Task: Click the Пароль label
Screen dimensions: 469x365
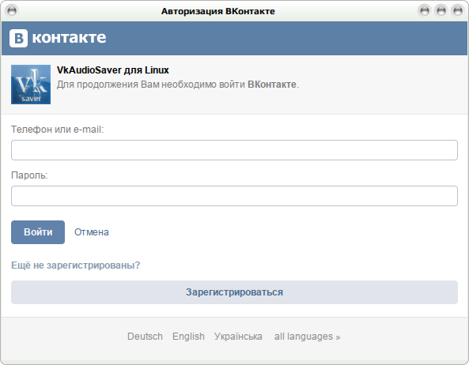Action: (x=29, y=175)
